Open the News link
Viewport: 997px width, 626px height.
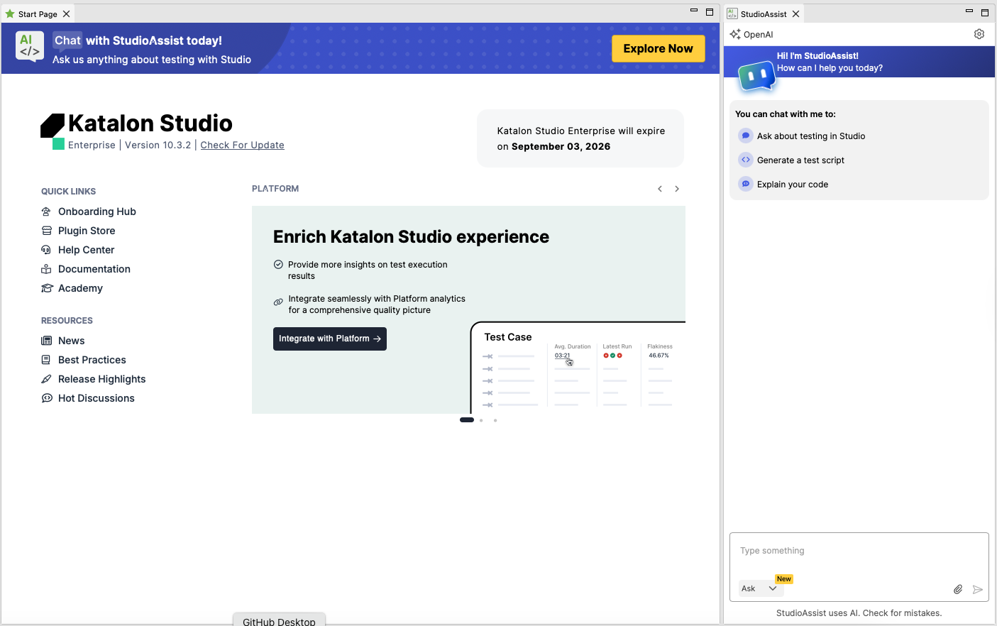pyautogui.click(x=71, y=341)
